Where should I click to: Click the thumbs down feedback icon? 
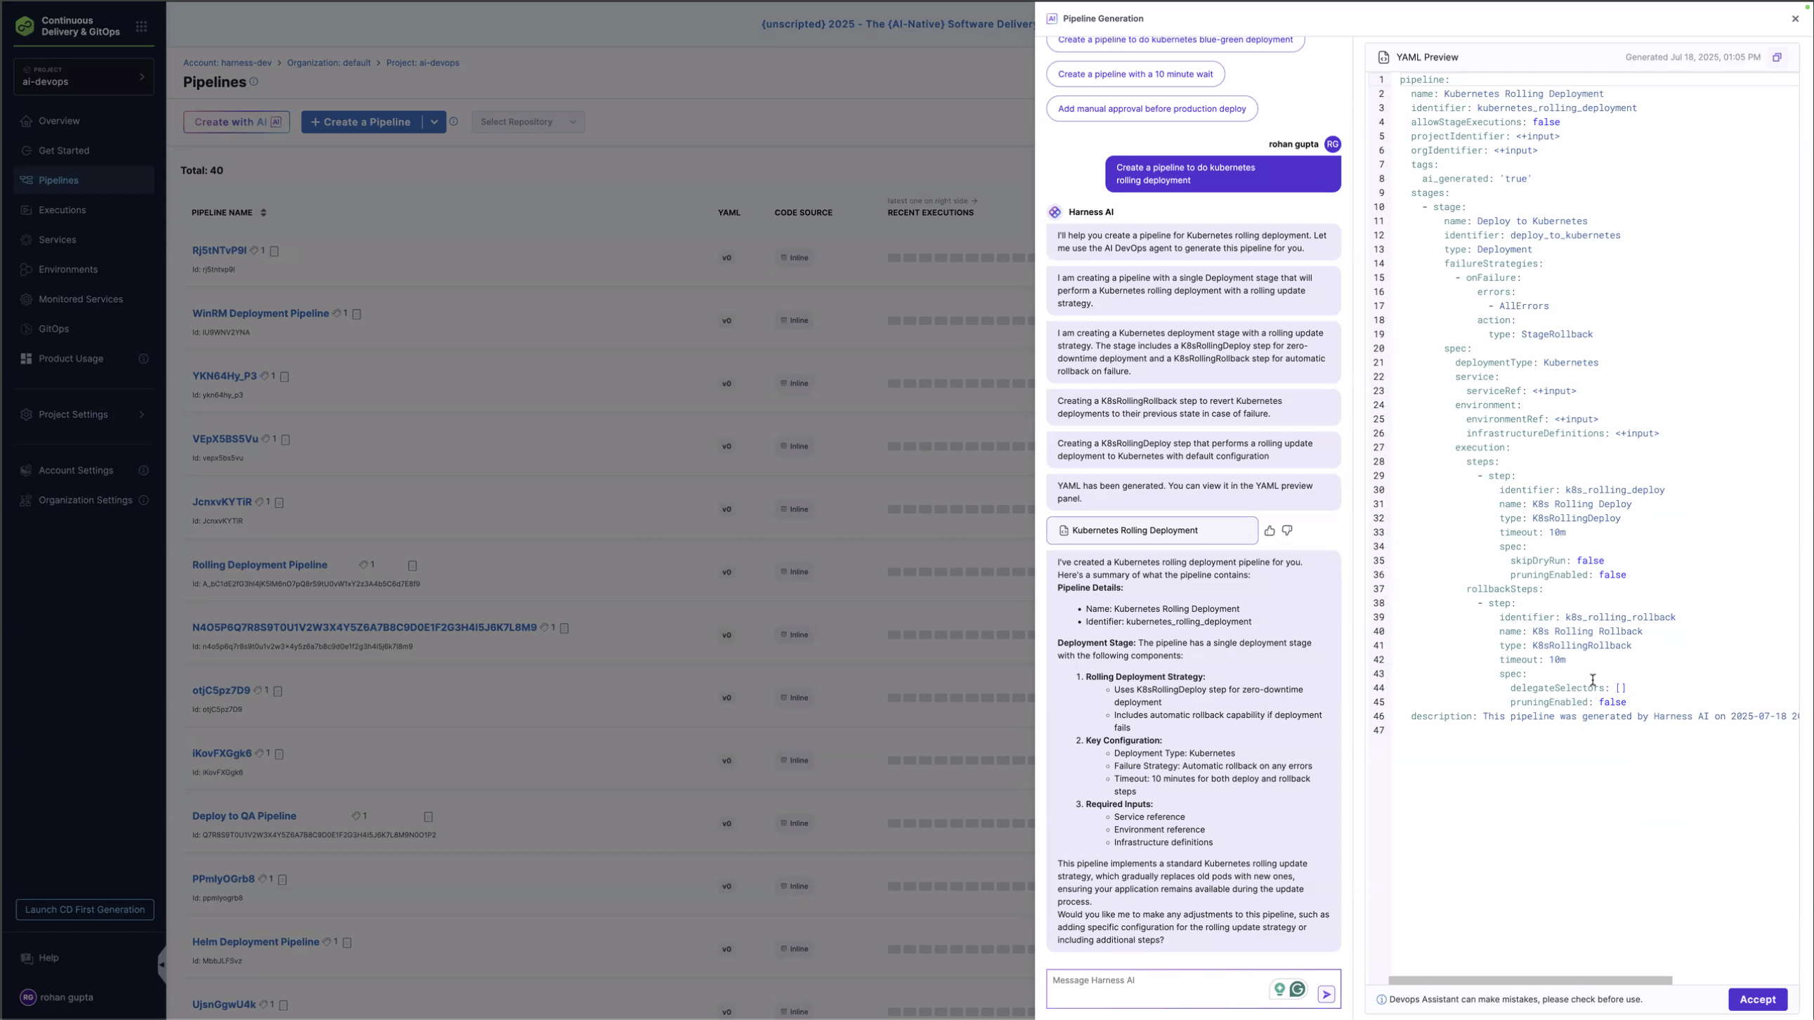coord(1287,530)
